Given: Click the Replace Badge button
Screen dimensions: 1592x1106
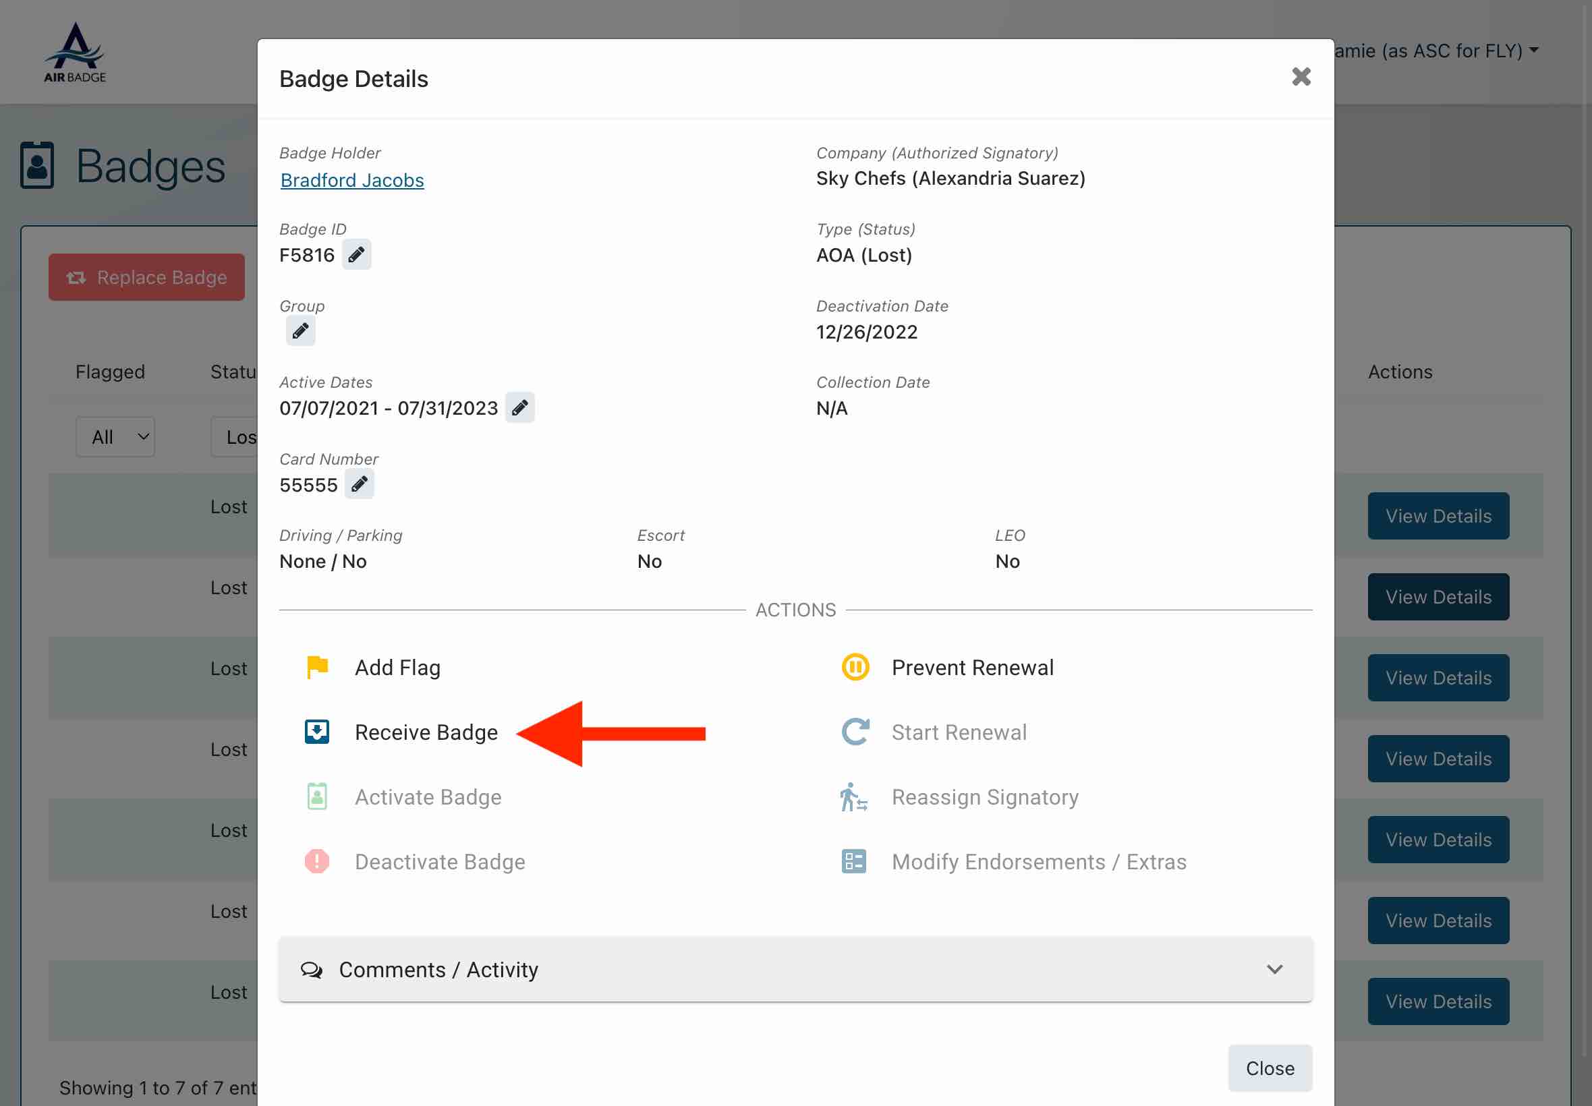Looking at the screenshot, I should [x=146, y=277].
